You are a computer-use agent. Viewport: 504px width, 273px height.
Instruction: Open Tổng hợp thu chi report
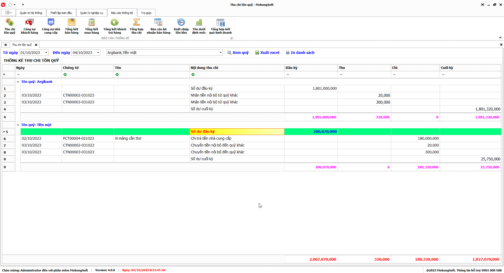[136, 26]
